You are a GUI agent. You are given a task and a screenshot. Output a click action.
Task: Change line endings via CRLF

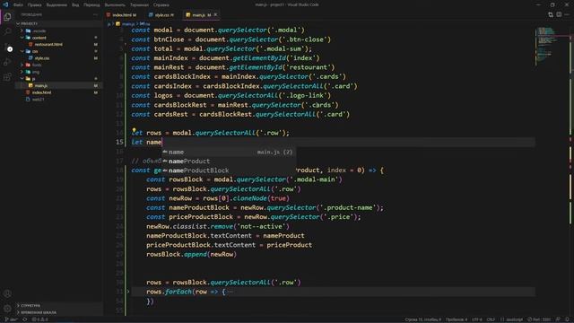tap(491, 319)
